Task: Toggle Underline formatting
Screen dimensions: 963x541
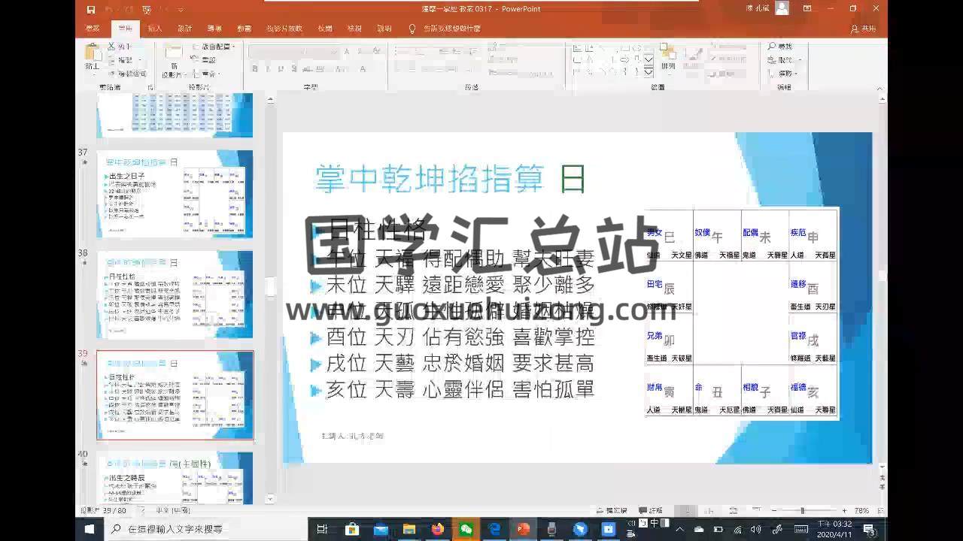Action: (281, 67)
